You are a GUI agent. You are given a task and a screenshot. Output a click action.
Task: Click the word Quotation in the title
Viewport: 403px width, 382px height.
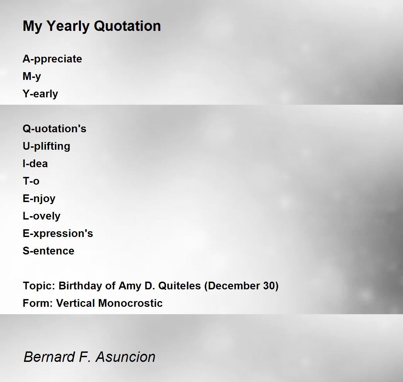pyautogui.click(x=127, y=26)
